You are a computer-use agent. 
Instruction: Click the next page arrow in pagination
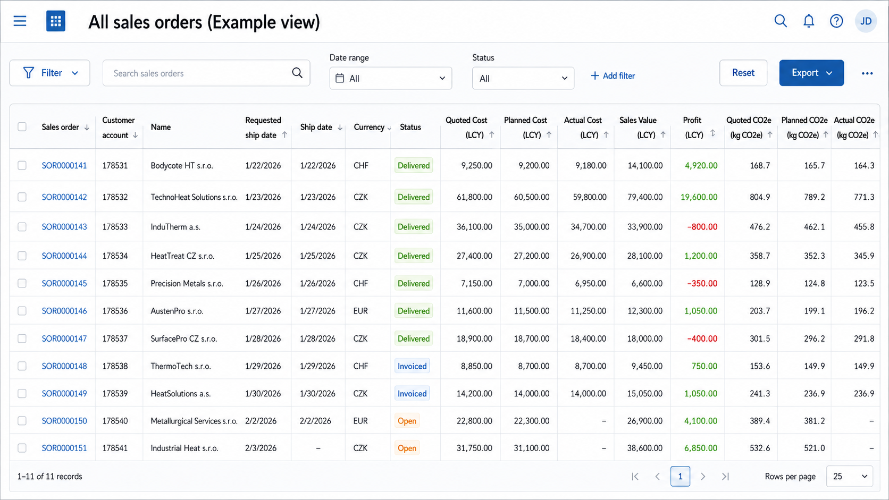pyautogui.click(x=703, y=477)
